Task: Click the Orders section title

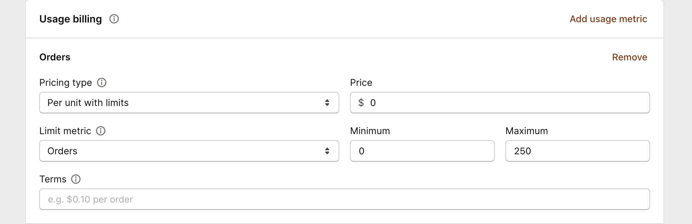Action: click(55, 57)
